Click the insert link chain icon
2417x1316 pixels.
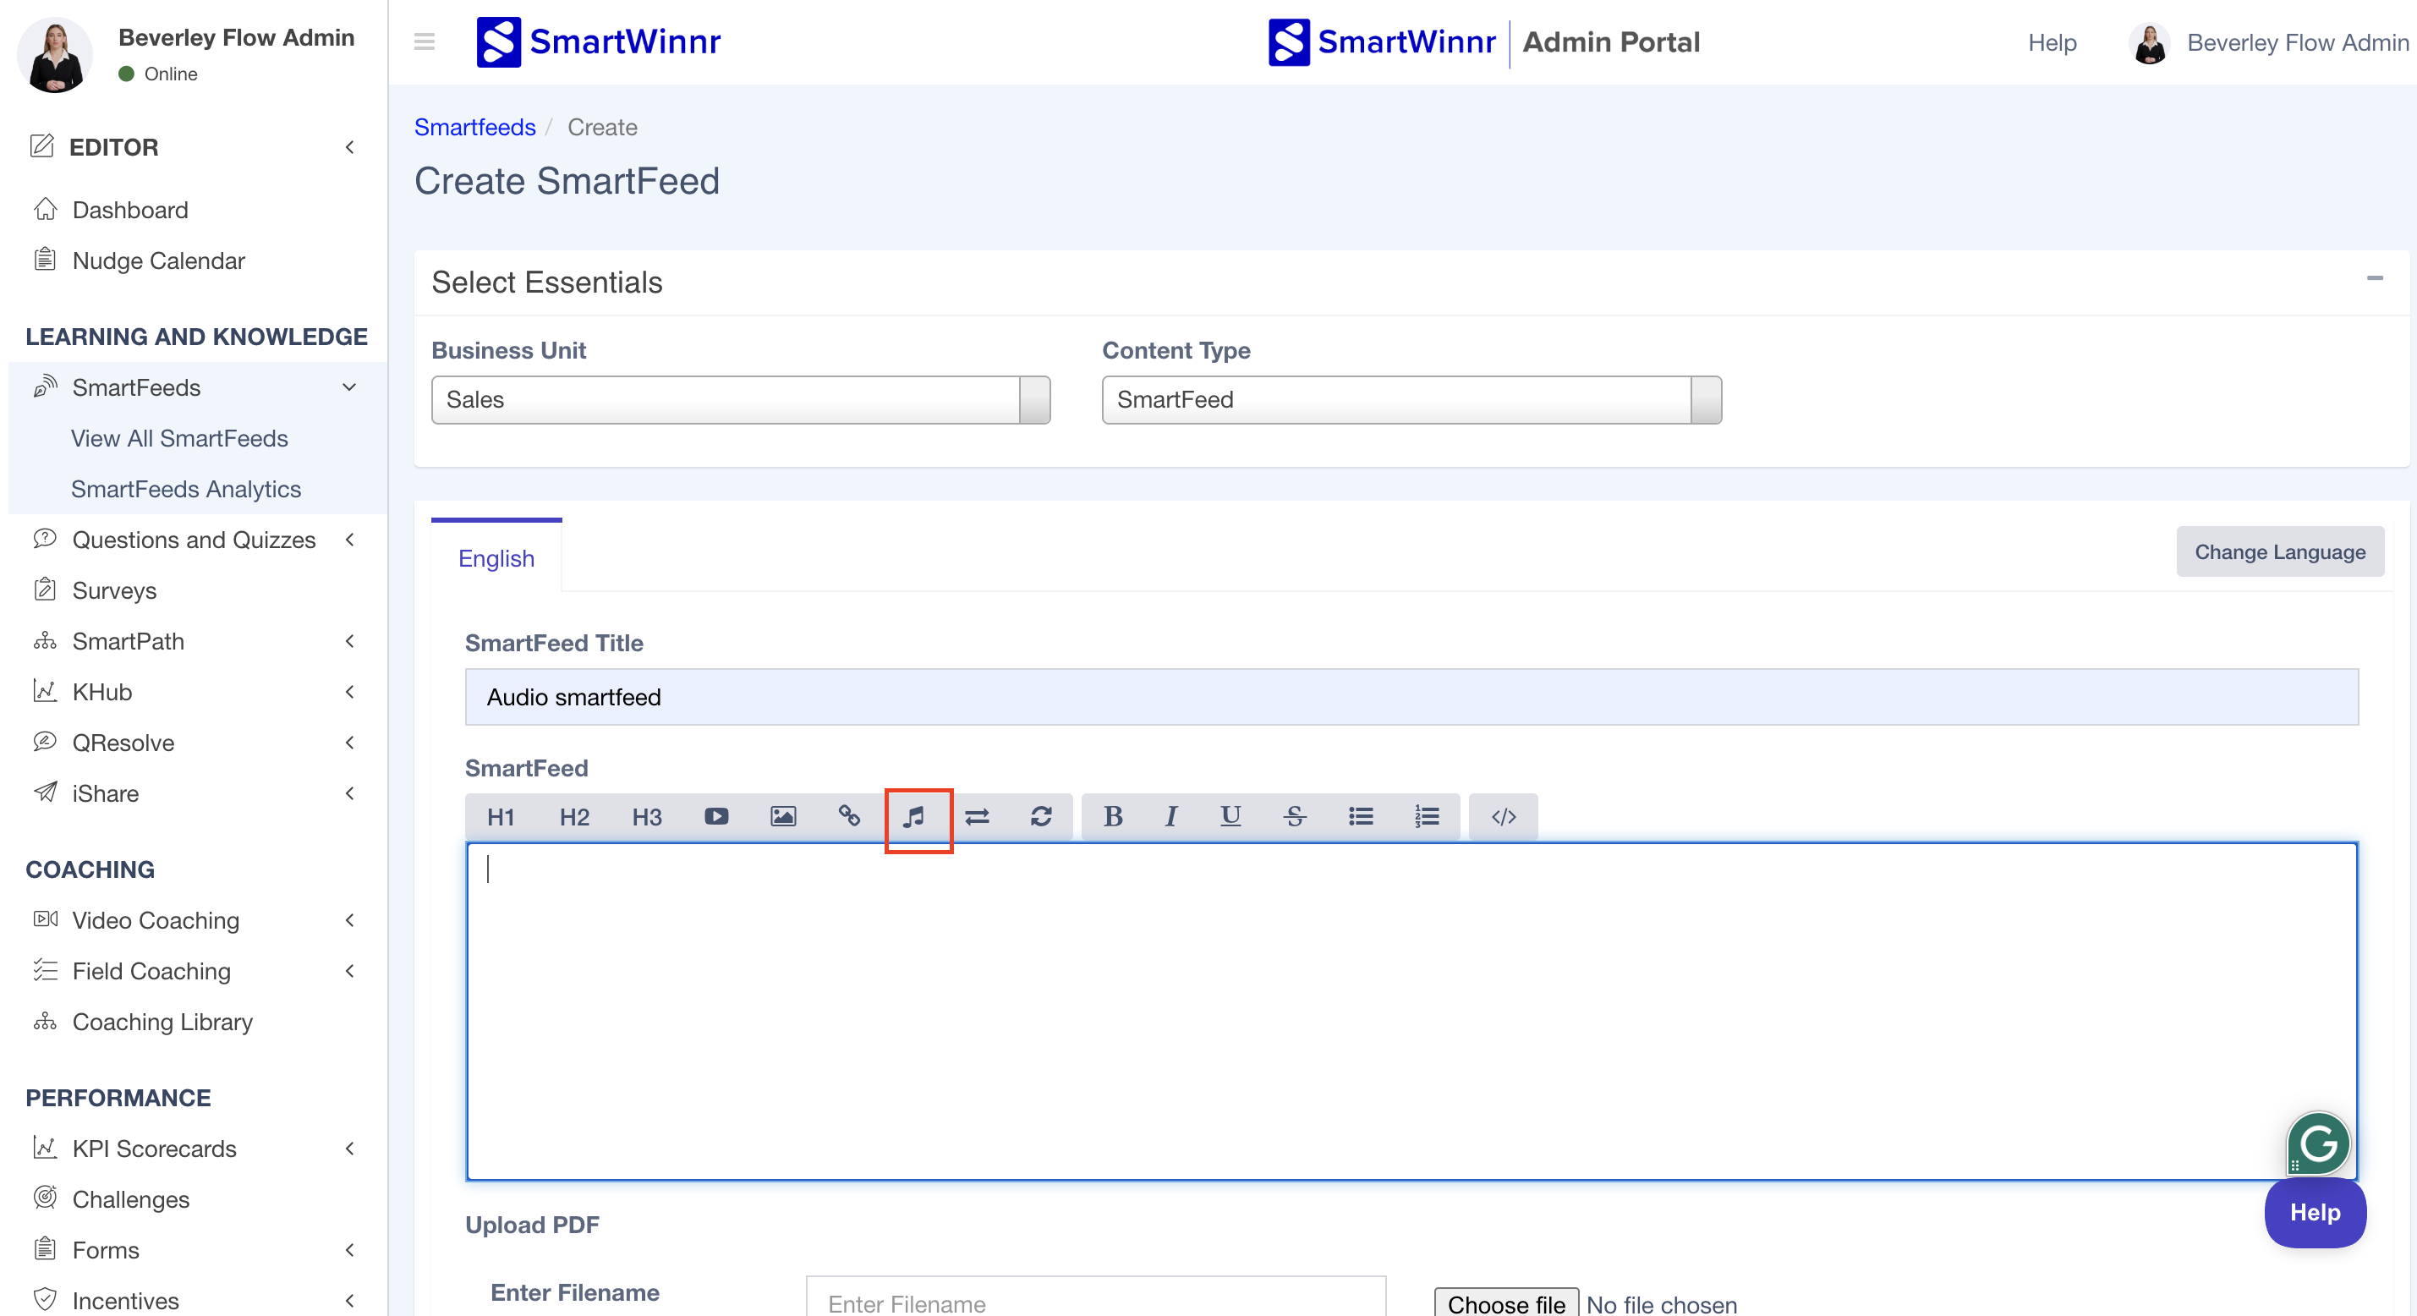pyautogui.click(x=848, y=817)
